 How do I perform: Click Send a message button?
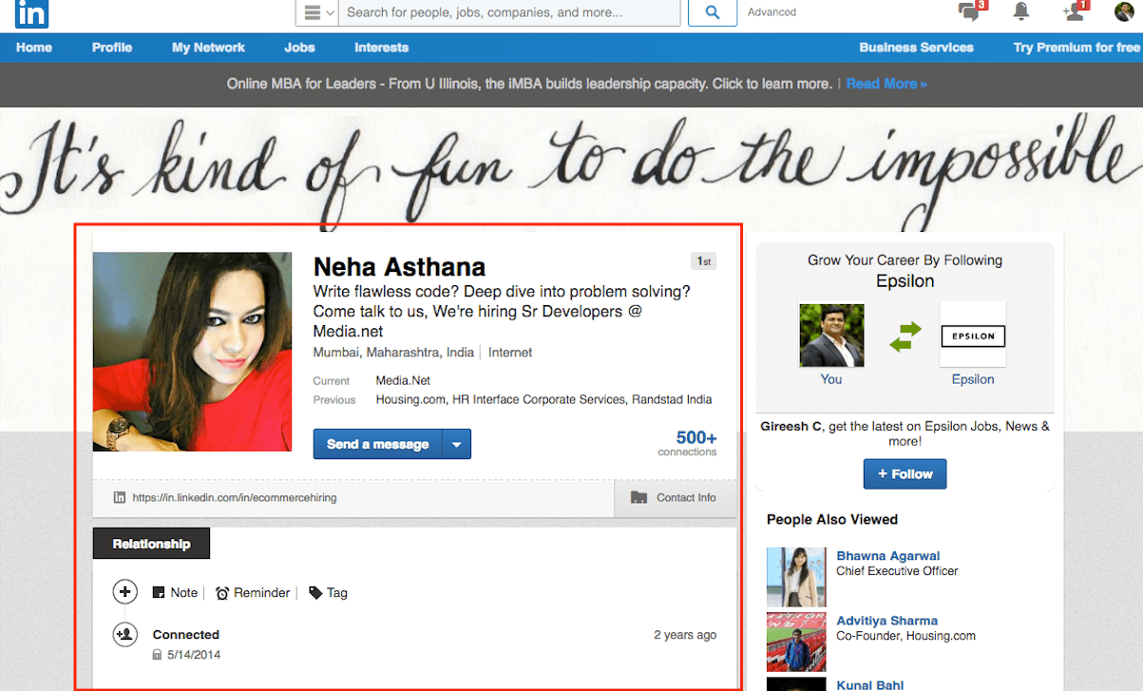(x=378, y=444)
